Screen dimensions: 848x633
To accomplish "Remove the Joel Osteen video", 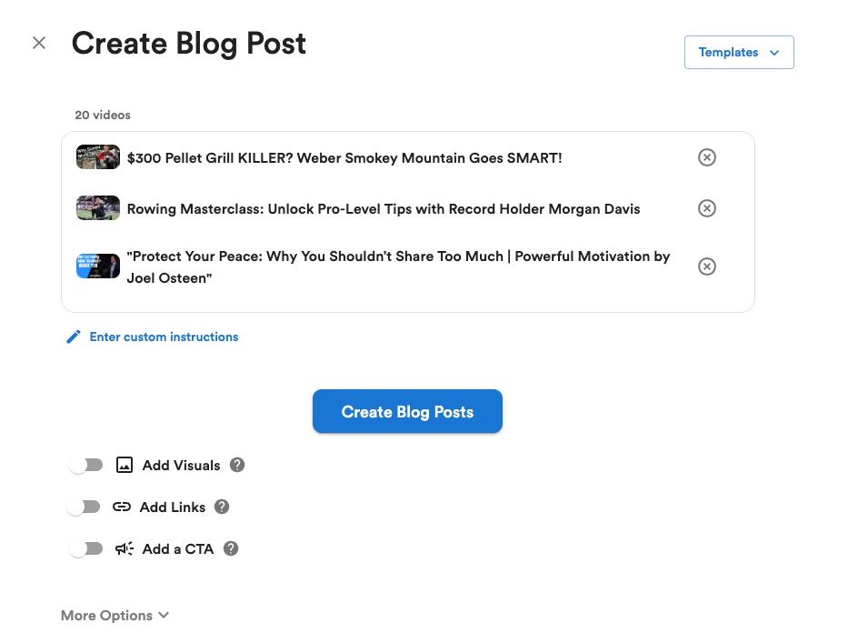I will point(706,266).
